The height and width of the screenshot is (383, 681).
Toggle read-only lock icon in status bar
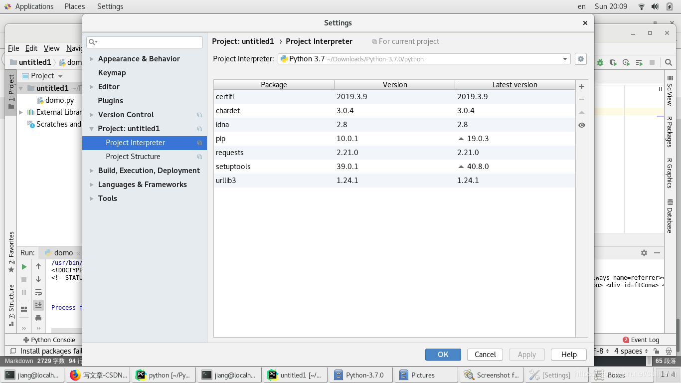656,351
